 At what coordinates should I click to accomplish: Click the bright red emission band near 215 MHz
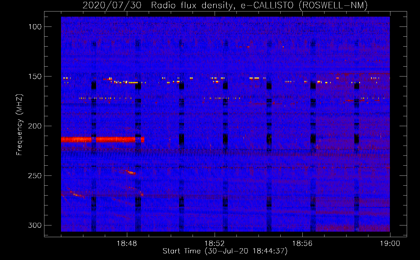coord(103,140)
